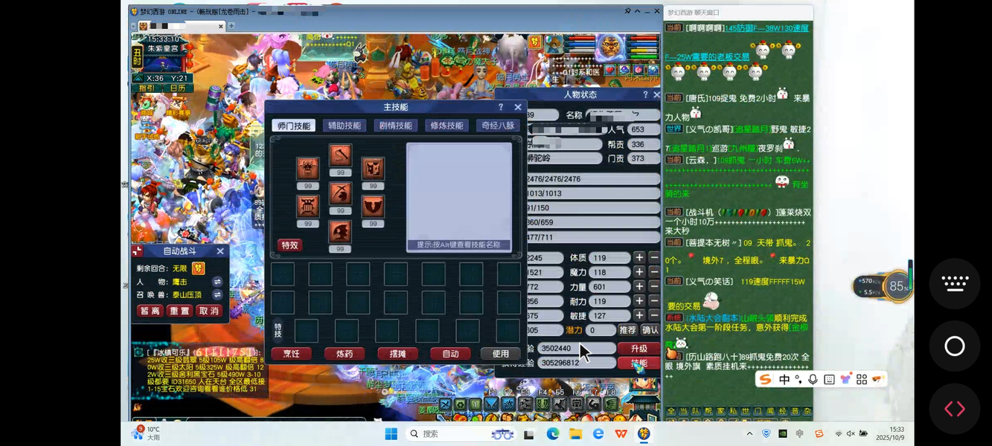Image resolution: width=992 pixels, height=446 pixels.
Task: Select the upper left claw skill icon
Action: click(x=307, y=169)
